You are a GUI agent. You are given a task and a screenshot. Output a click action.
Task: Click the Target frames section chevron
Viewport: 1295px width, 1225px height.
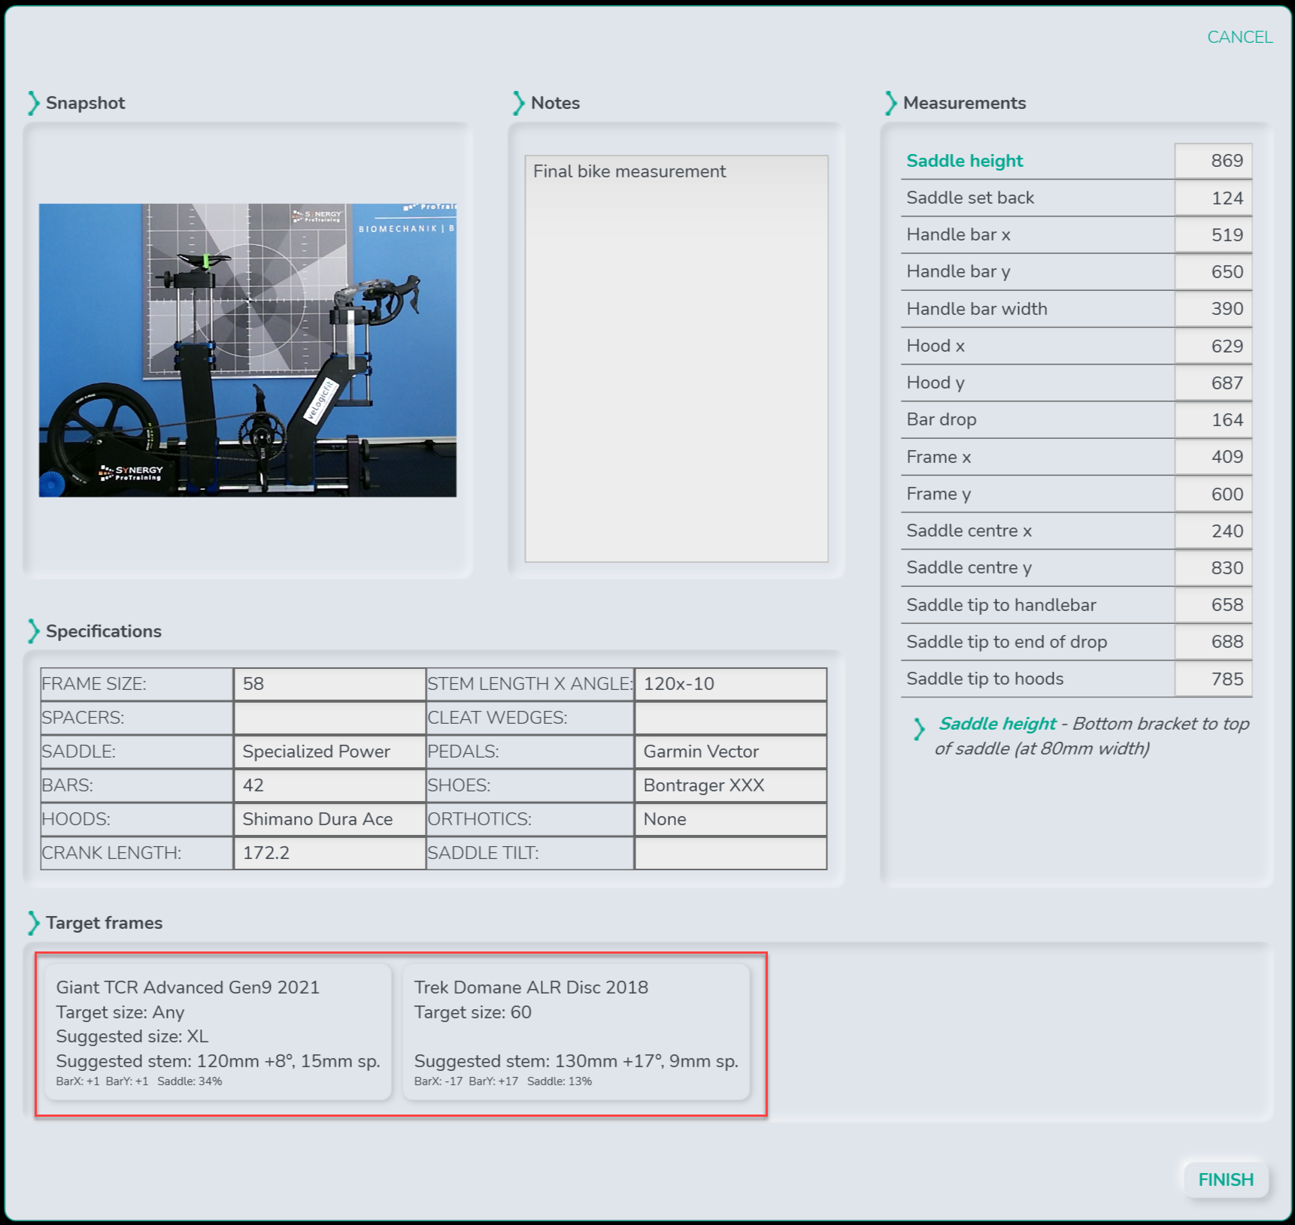pos(33,923)
